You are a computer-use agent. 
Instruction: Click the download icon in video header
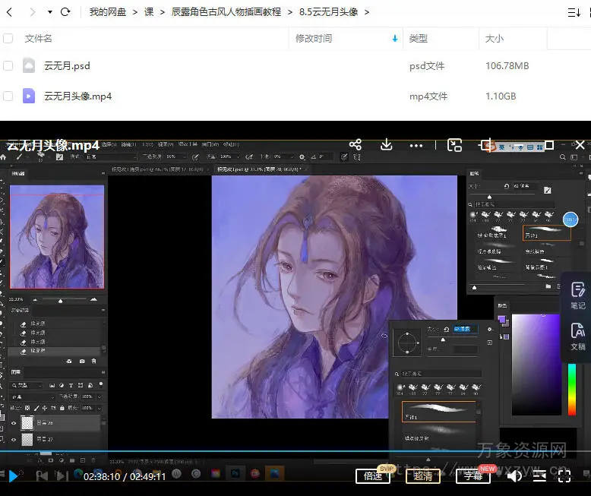(x=386, y=144)
